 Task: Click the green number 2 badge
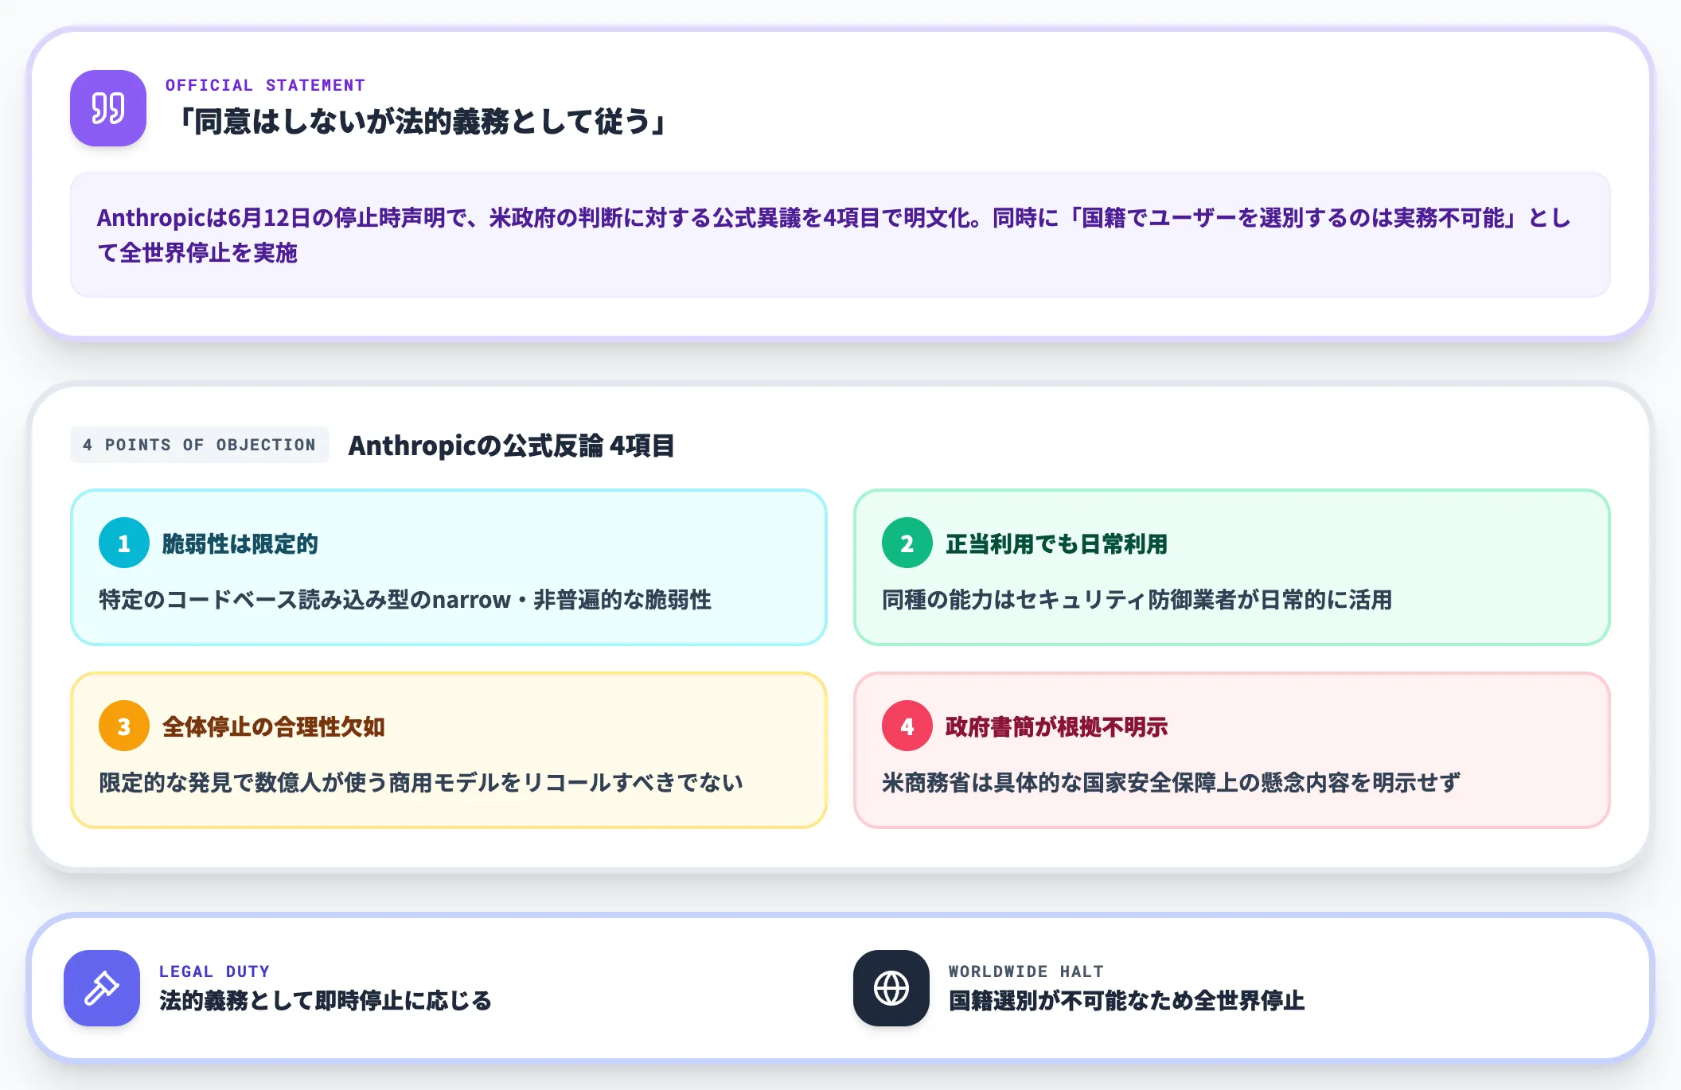pyautogui.click(x=907, y=543)
